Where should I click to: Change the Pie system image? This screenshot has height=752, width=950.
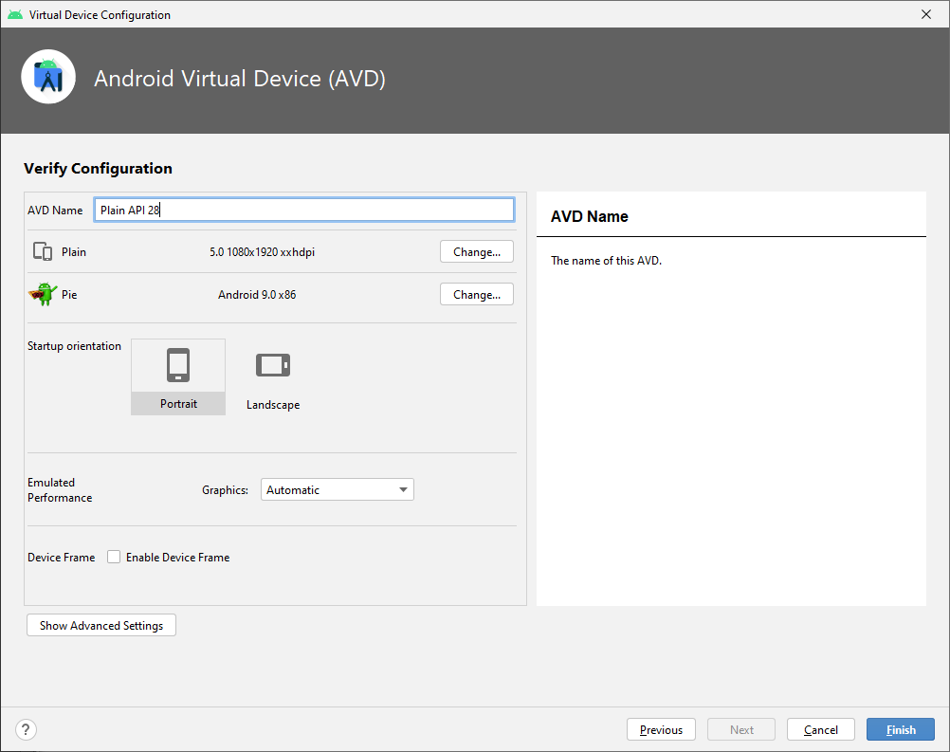(x=477, y=295)
